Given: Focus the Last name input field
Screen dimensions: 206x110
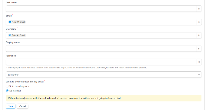Looking at the screenshot, I should point(101,9).
